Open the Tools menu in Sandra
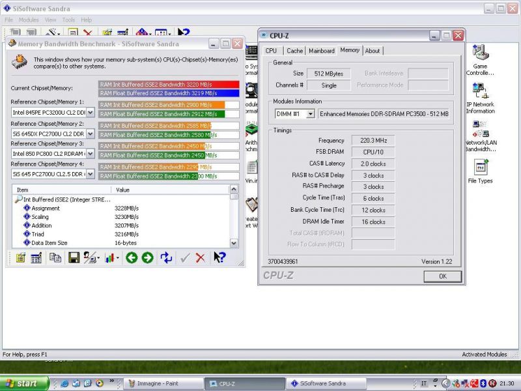This screenshot has height=391, width=521. [x=68, y=20]
